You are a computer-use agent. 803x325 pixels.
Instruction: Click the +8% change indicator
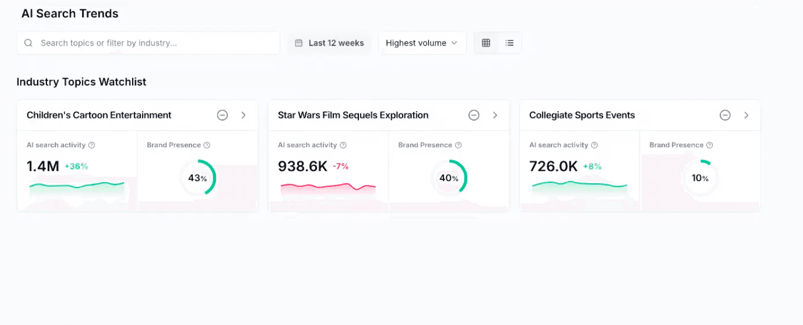click(x=592, y=166)
